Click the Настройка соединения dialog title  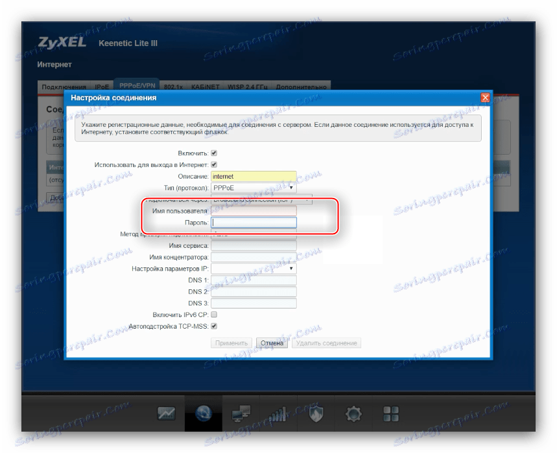coord(113,98)
